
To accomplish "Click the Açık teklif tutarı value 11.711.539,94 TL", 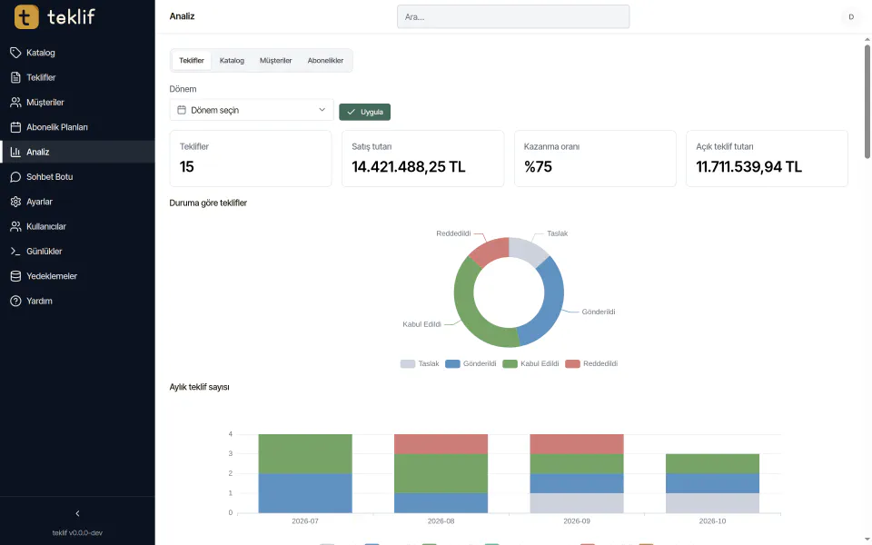I will click(x=748, y=167).
